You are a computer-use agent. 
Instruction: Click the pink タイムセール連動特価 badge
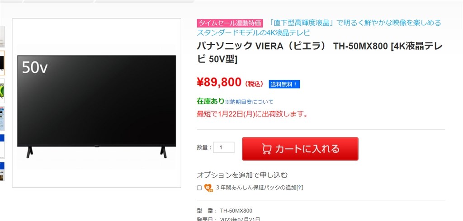coord(230,23)
